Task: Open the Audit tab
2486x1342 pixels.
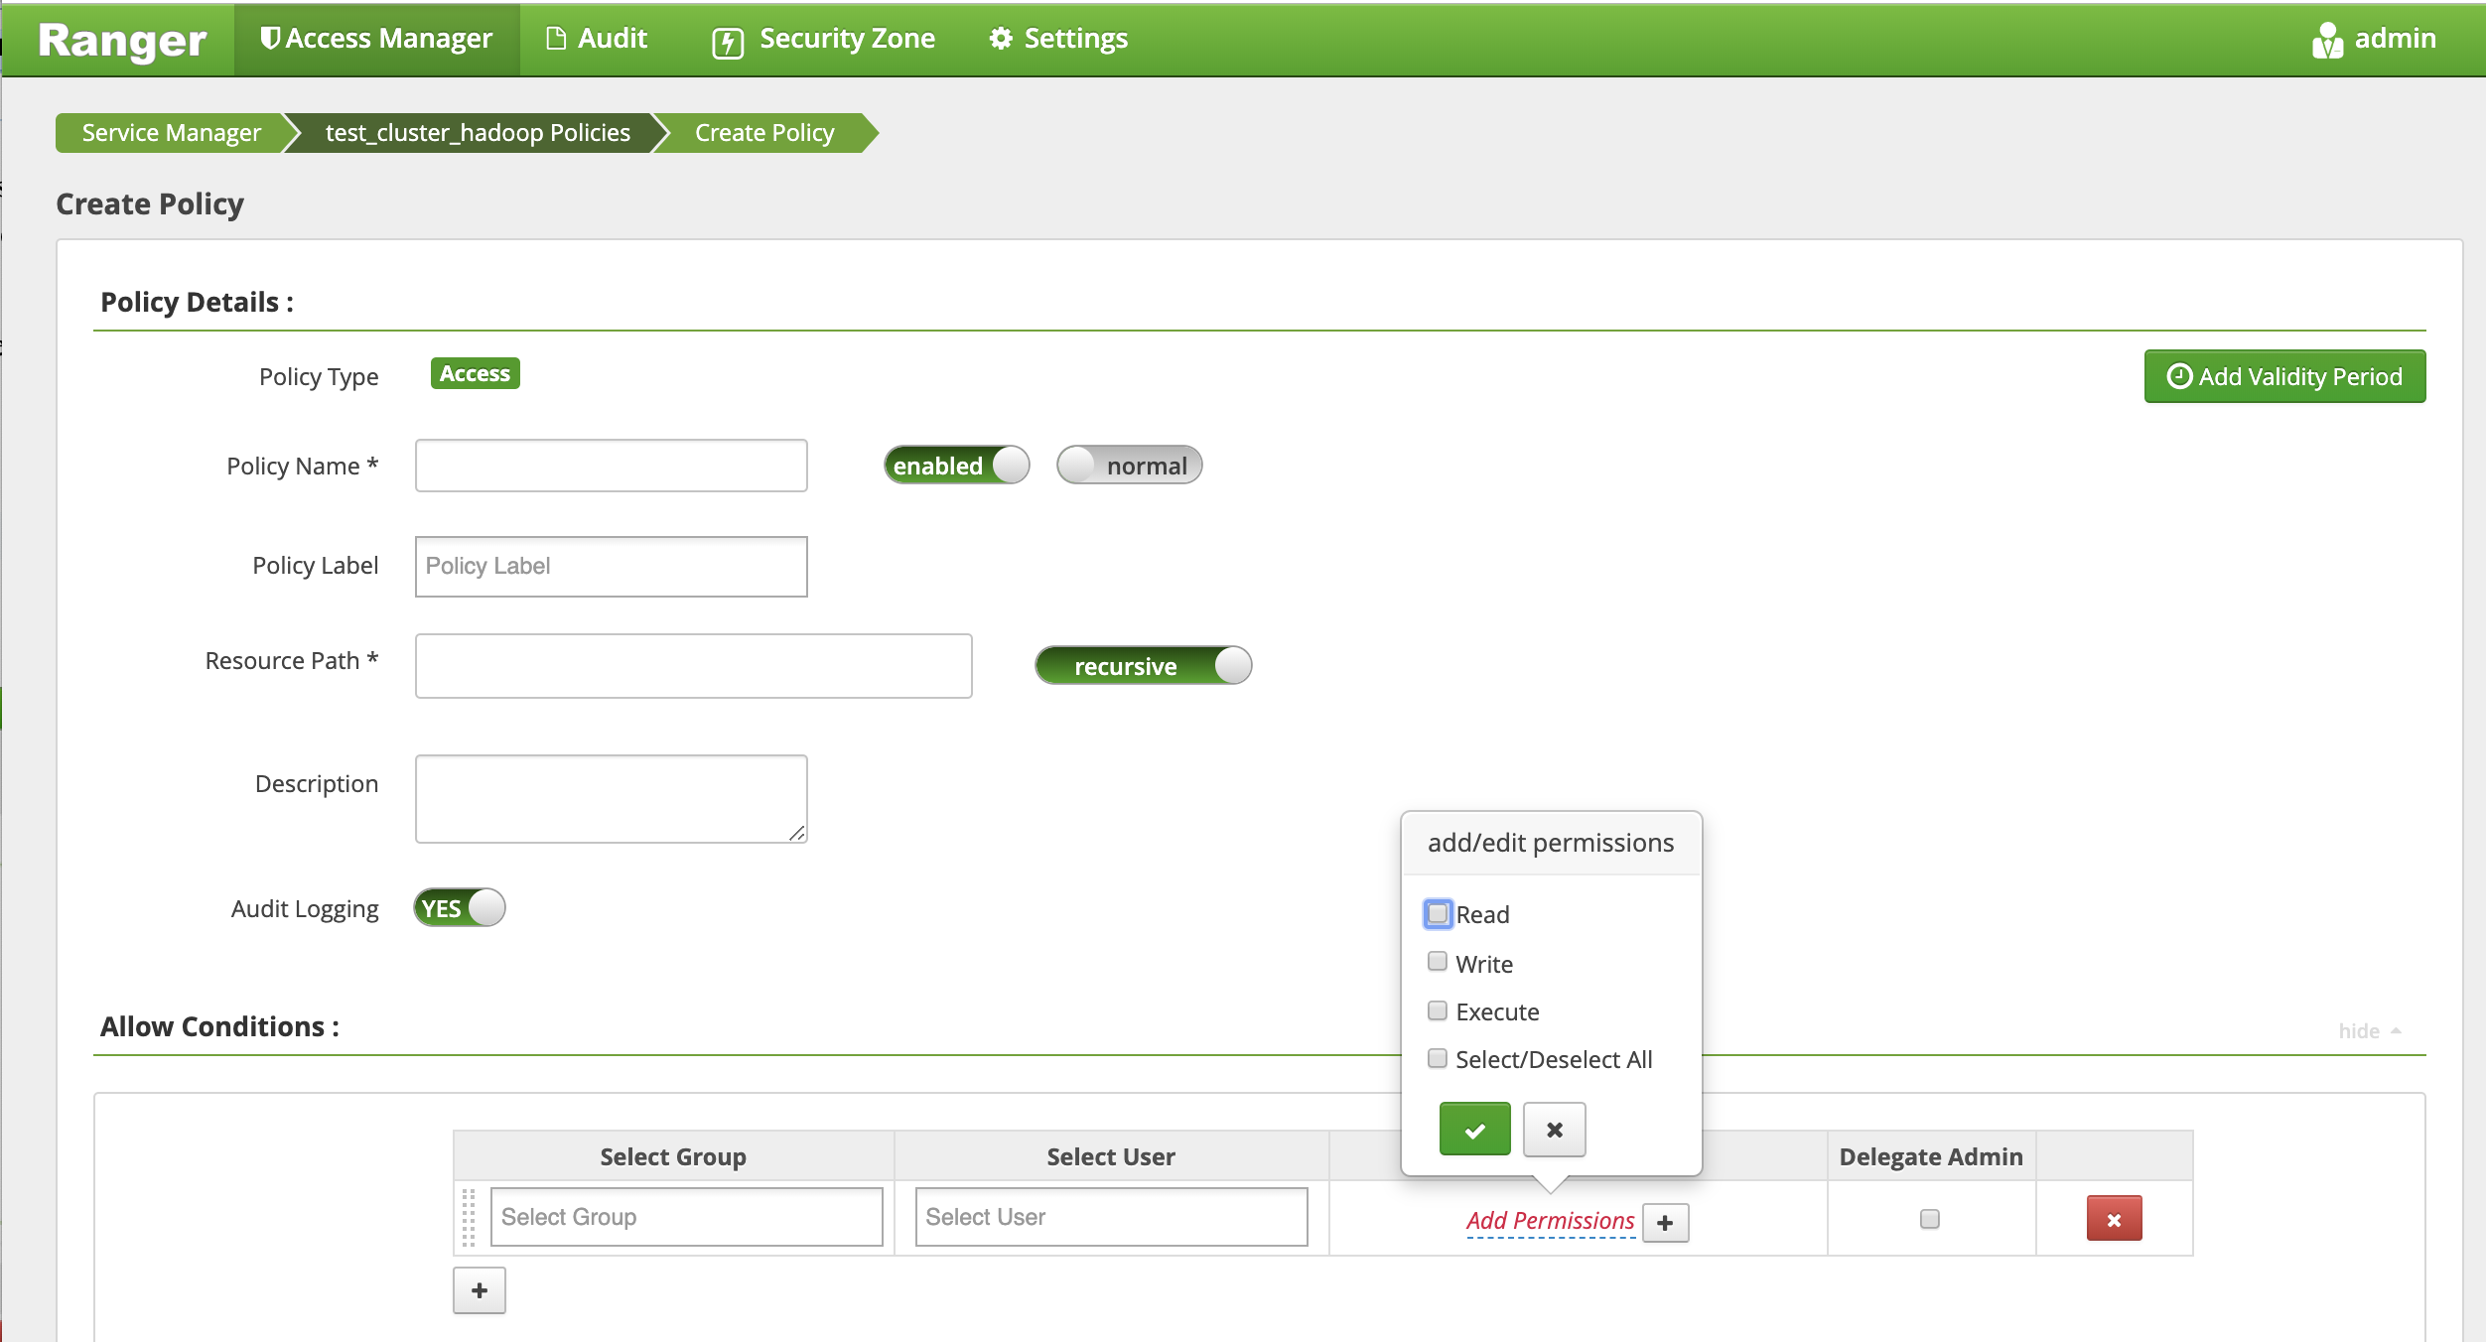Action: tap(597, 39)
